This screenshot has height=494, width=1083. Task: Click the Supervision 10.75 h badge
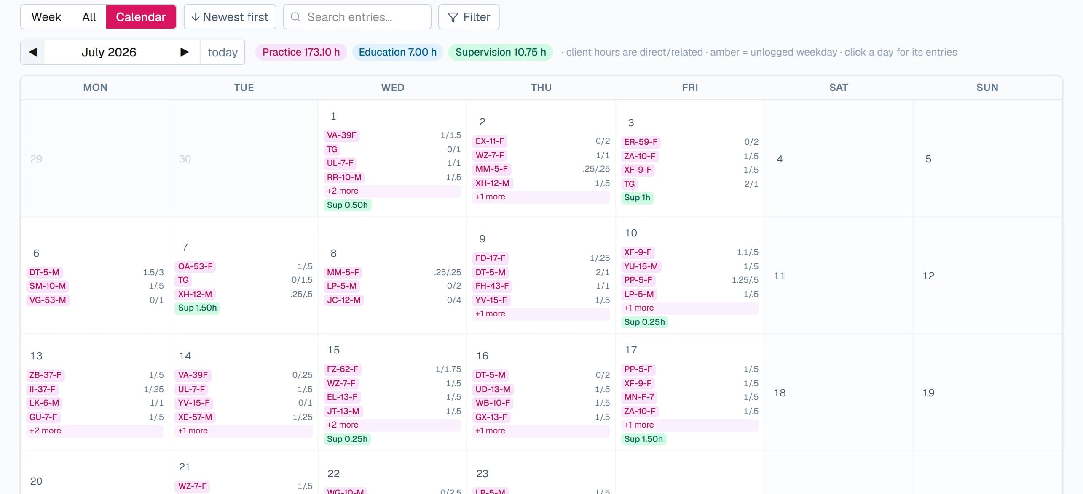(x=501, y=52)
